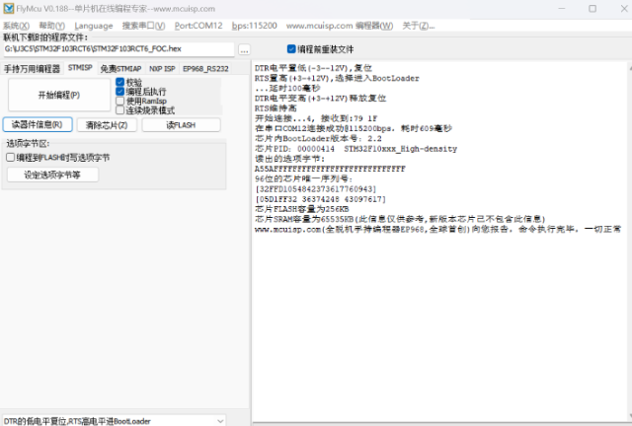Click the 读FLASH button

pyautogui.click(x=181, y=125)
